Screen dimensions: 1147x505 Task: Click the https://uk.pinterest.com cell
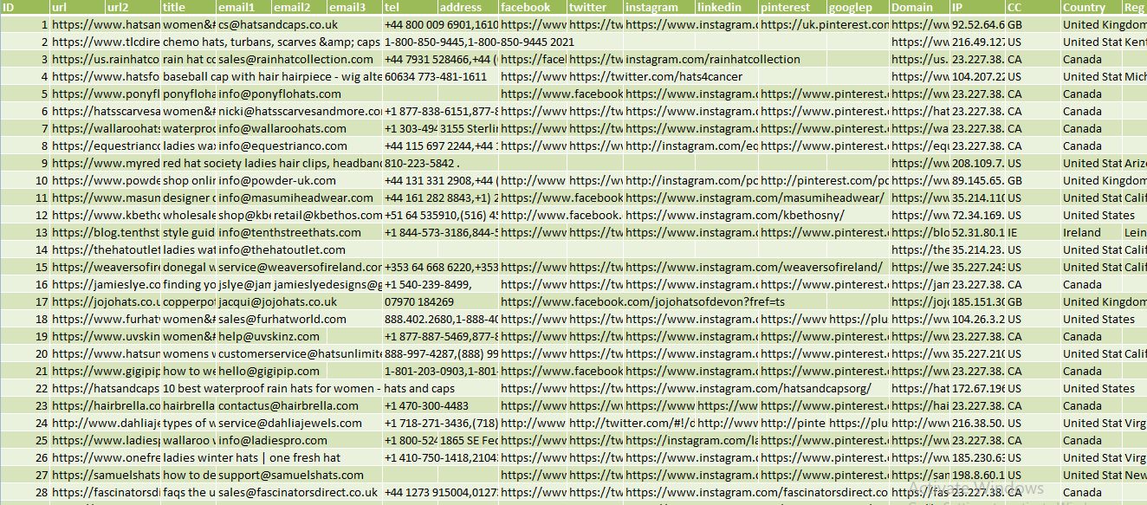click(x=825, y=24)
